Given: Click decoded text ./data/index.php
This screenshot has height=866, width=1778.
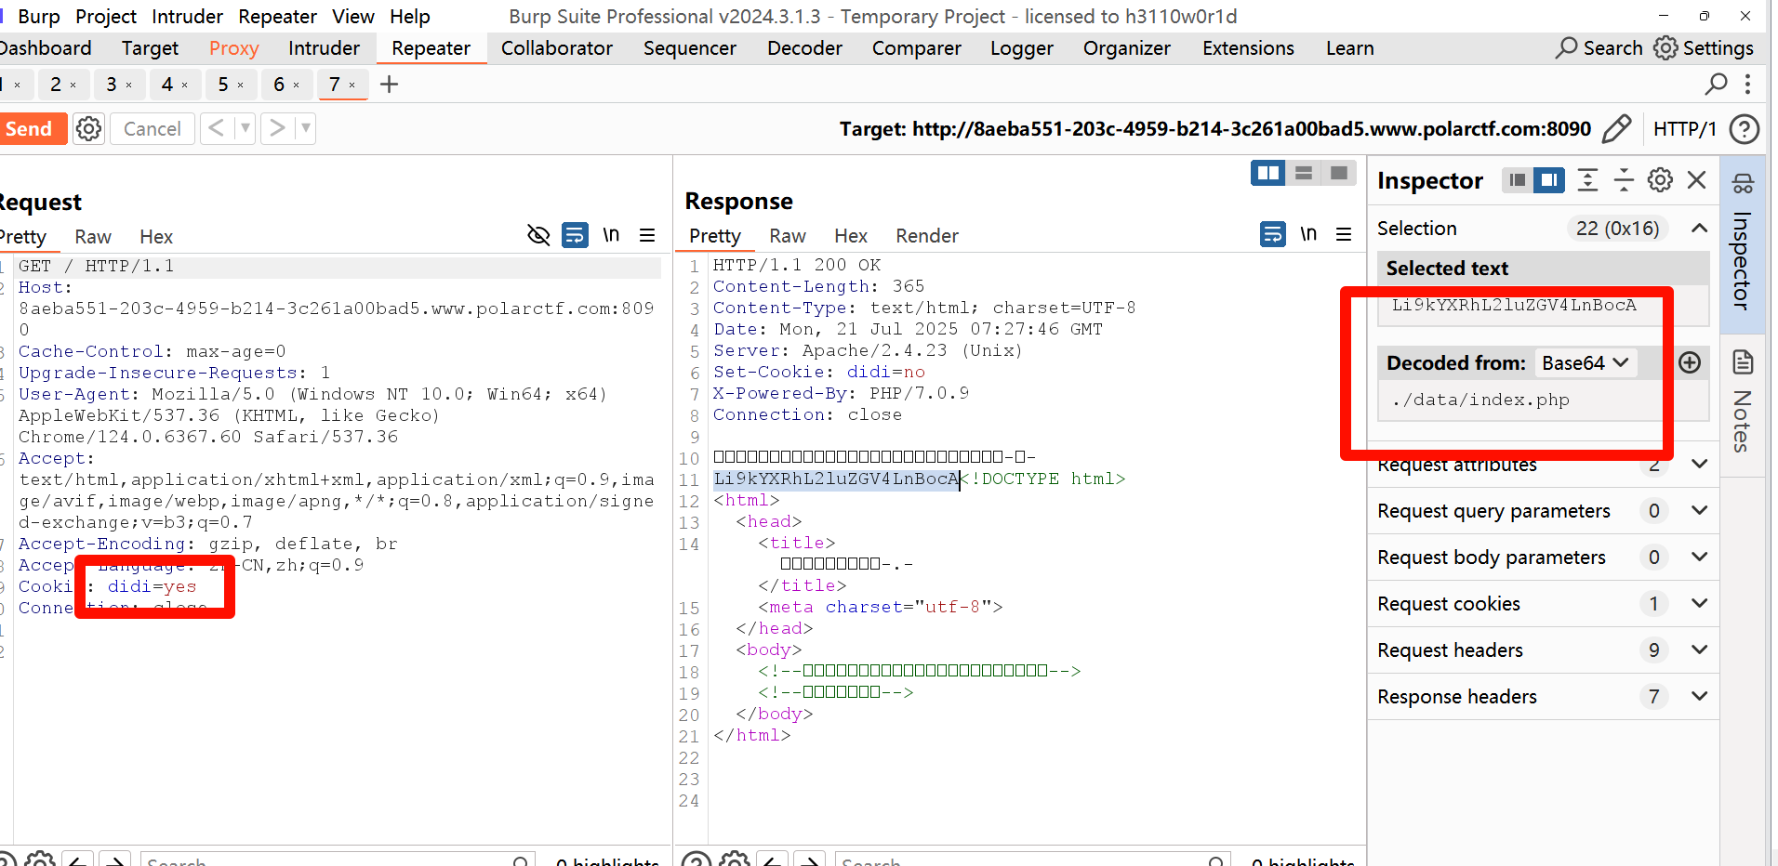Looking at the screenshot, I should 1480,400.
